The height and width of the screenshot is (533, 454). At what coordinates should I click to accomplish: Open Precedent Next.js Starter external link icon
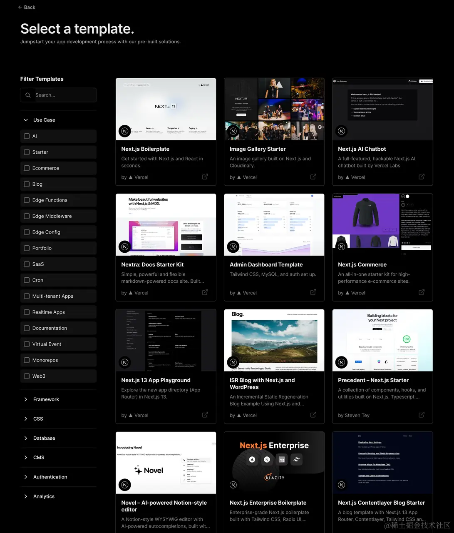(x=422, y=415)
